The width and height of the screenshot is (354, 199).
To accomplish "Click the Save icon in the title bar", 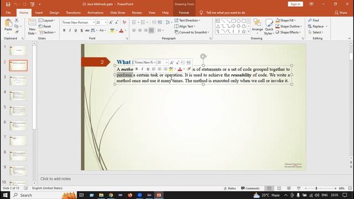I will [x=8, y=4].
